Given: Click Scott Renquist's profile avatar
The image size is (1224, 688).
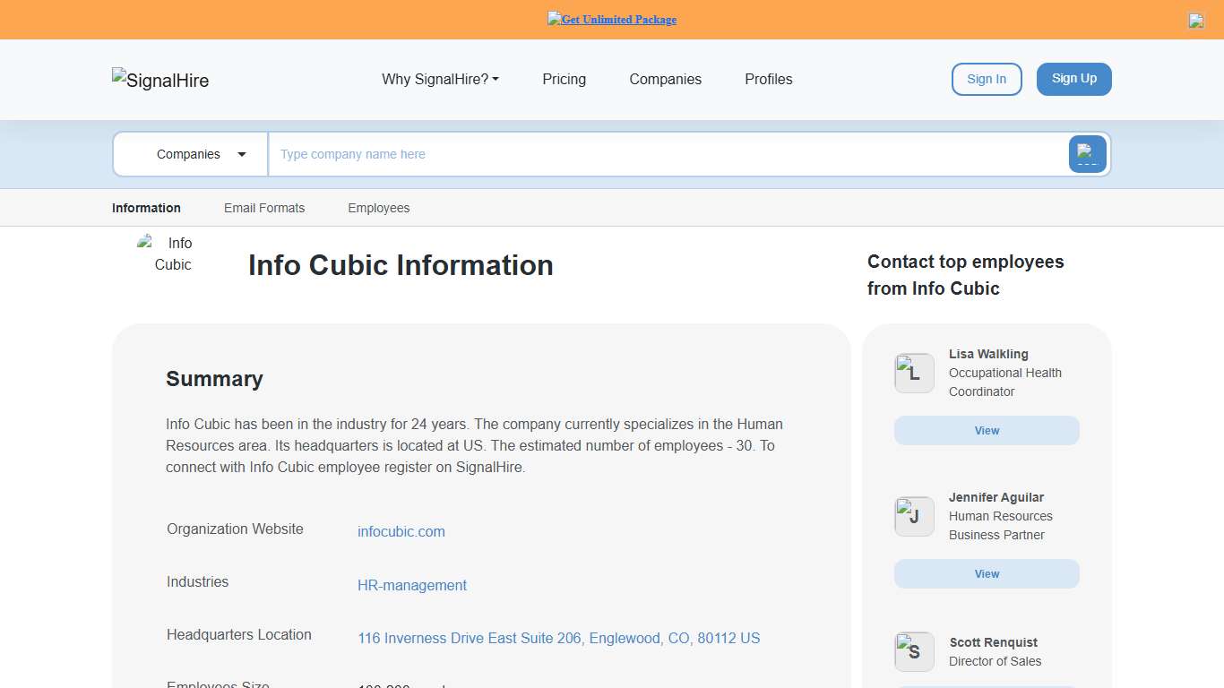Looking at the screenshot, I should [914, 651].
